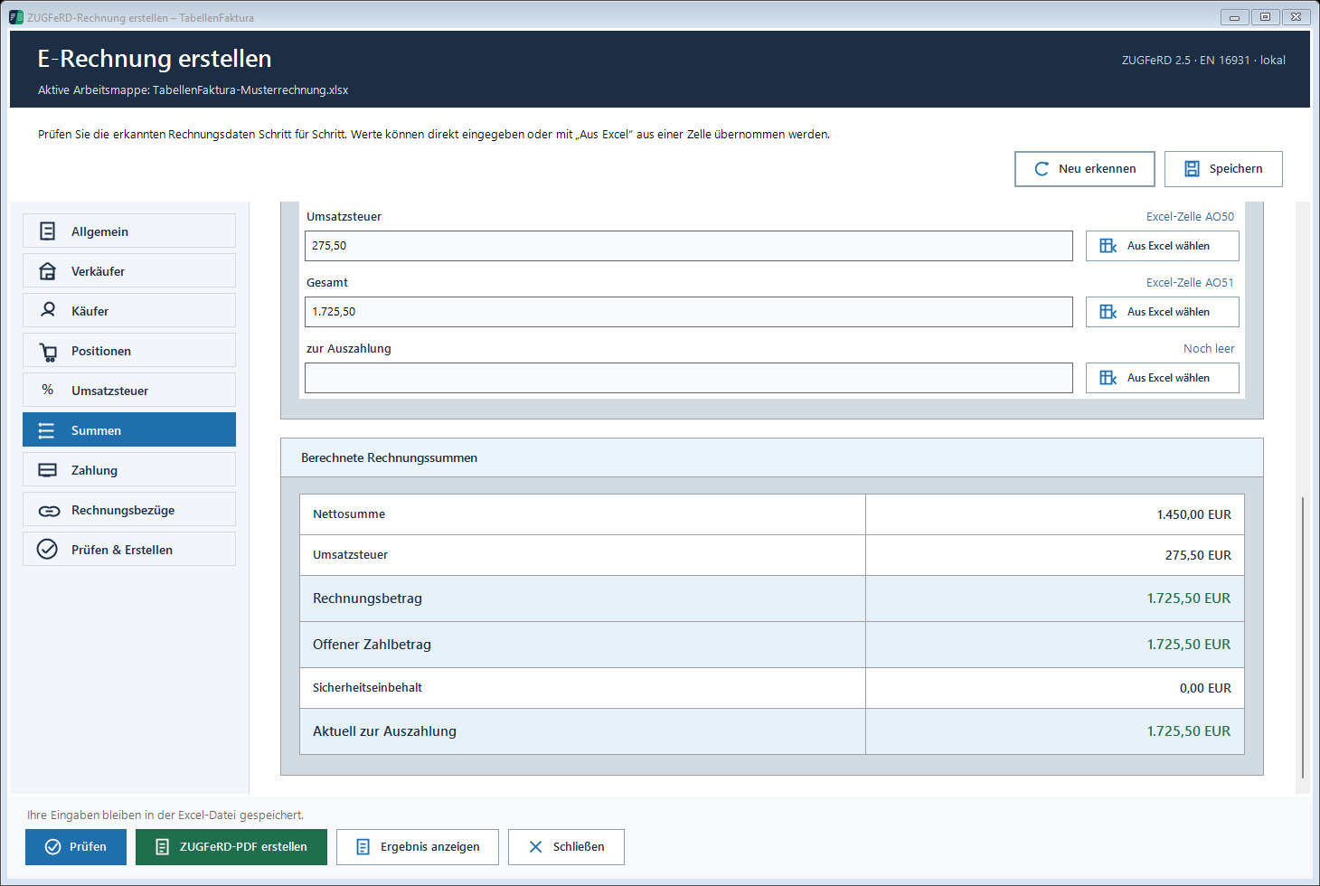Click the percent icon next to Umsatzsteuer
Image resolution: width=1320 pixels, height=886 pixels.
click(48, 390)
